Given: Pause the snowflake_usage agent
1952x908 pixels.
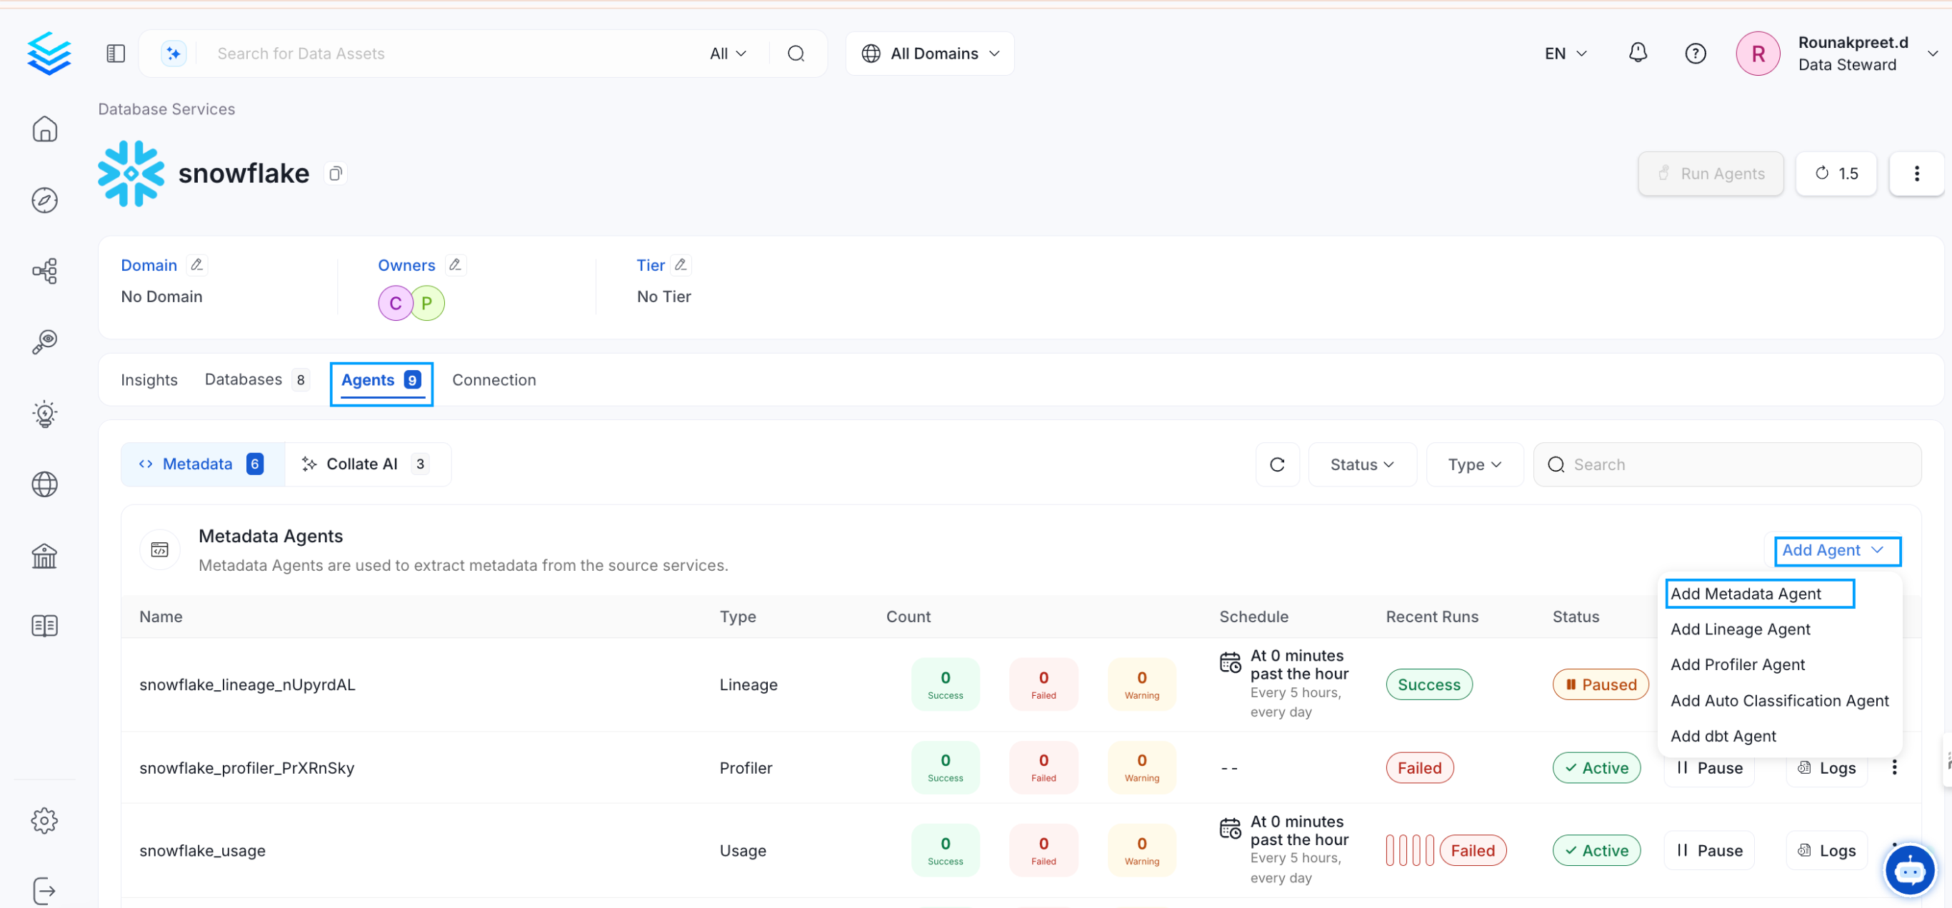Looking at the screenshot, I should pyautogui.click(x=1709, y=850).
